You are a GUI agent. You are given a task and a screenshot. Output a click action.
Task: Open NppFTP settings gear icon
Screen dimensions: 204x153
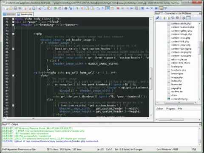click(183, 18)
